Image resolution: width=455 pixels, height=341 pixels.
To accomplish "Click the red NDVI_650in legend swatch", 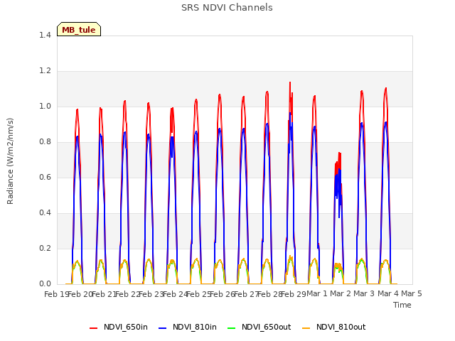I will coord(93,328).
